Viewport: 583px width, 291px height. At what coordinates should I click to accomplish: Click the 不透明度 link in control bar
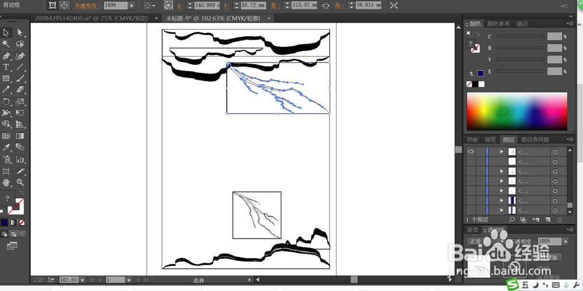pyautogui.click(x=87, y=6)
